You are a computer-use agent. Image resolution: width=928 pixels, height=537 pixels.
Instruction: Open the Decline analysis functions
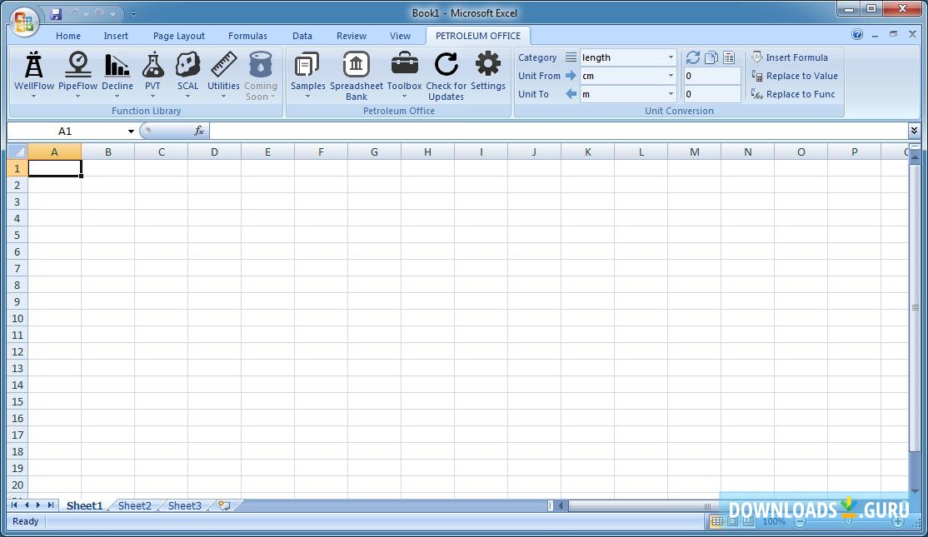click(x=117, y=75)
